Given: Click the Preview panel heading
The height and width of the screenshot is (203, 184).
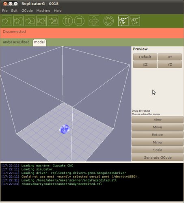Looking at the screenshot, I should coord(140,49).
